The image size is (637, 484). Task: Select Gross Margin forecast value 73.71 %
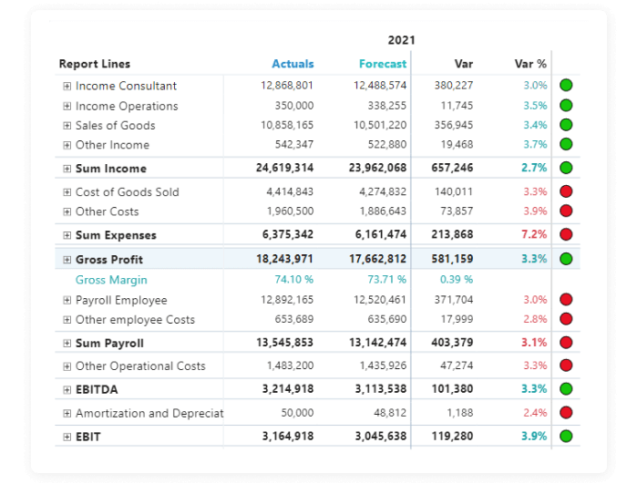click(x=387, y=280)
